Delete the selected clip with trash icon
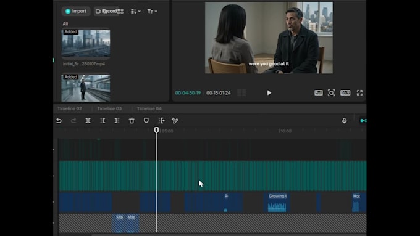The image size is (420, 236). (x=132, y=121)
